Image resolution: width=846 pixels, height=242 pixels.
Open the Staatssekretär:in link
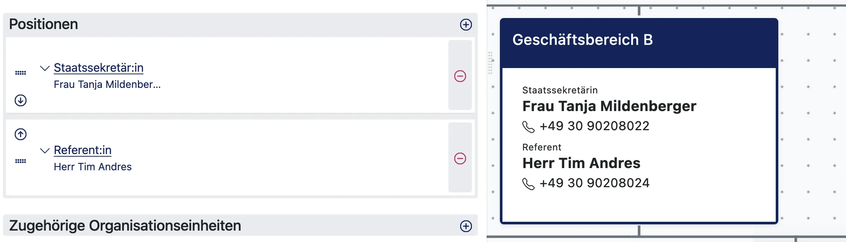click(x=99, y=68)
